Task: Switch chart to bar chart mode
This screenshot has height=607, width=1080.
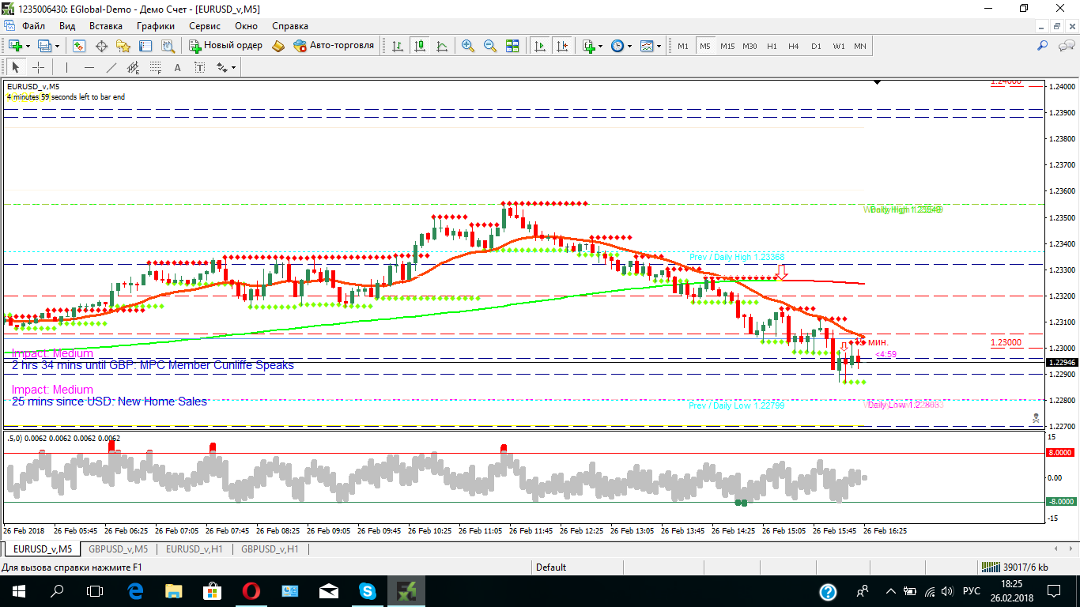Action: (x=397, y=46)
